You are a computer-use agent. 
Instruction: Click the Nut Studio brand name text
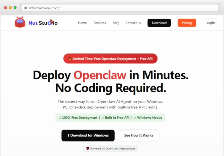tap(43, 23)
